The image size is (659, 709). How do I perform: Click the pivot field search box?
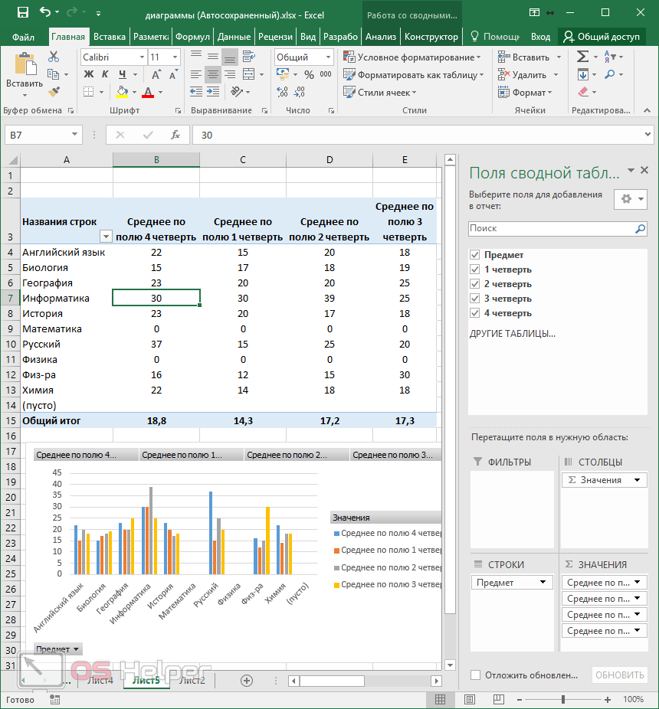coord(552,228)
